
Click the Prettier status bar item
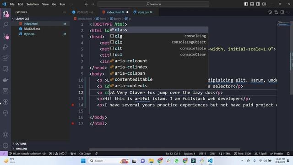click(x=277, y=154)
